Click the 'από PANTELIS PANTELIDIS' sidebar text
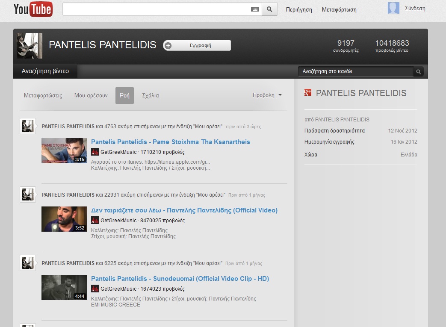Viewport: 446px width, 327px height. pos(337,120)
